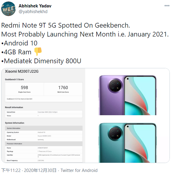171x174 pixels.
Task: Click the thumbs-down emoji after 4GB Ram
Action: tap(38, 51)
